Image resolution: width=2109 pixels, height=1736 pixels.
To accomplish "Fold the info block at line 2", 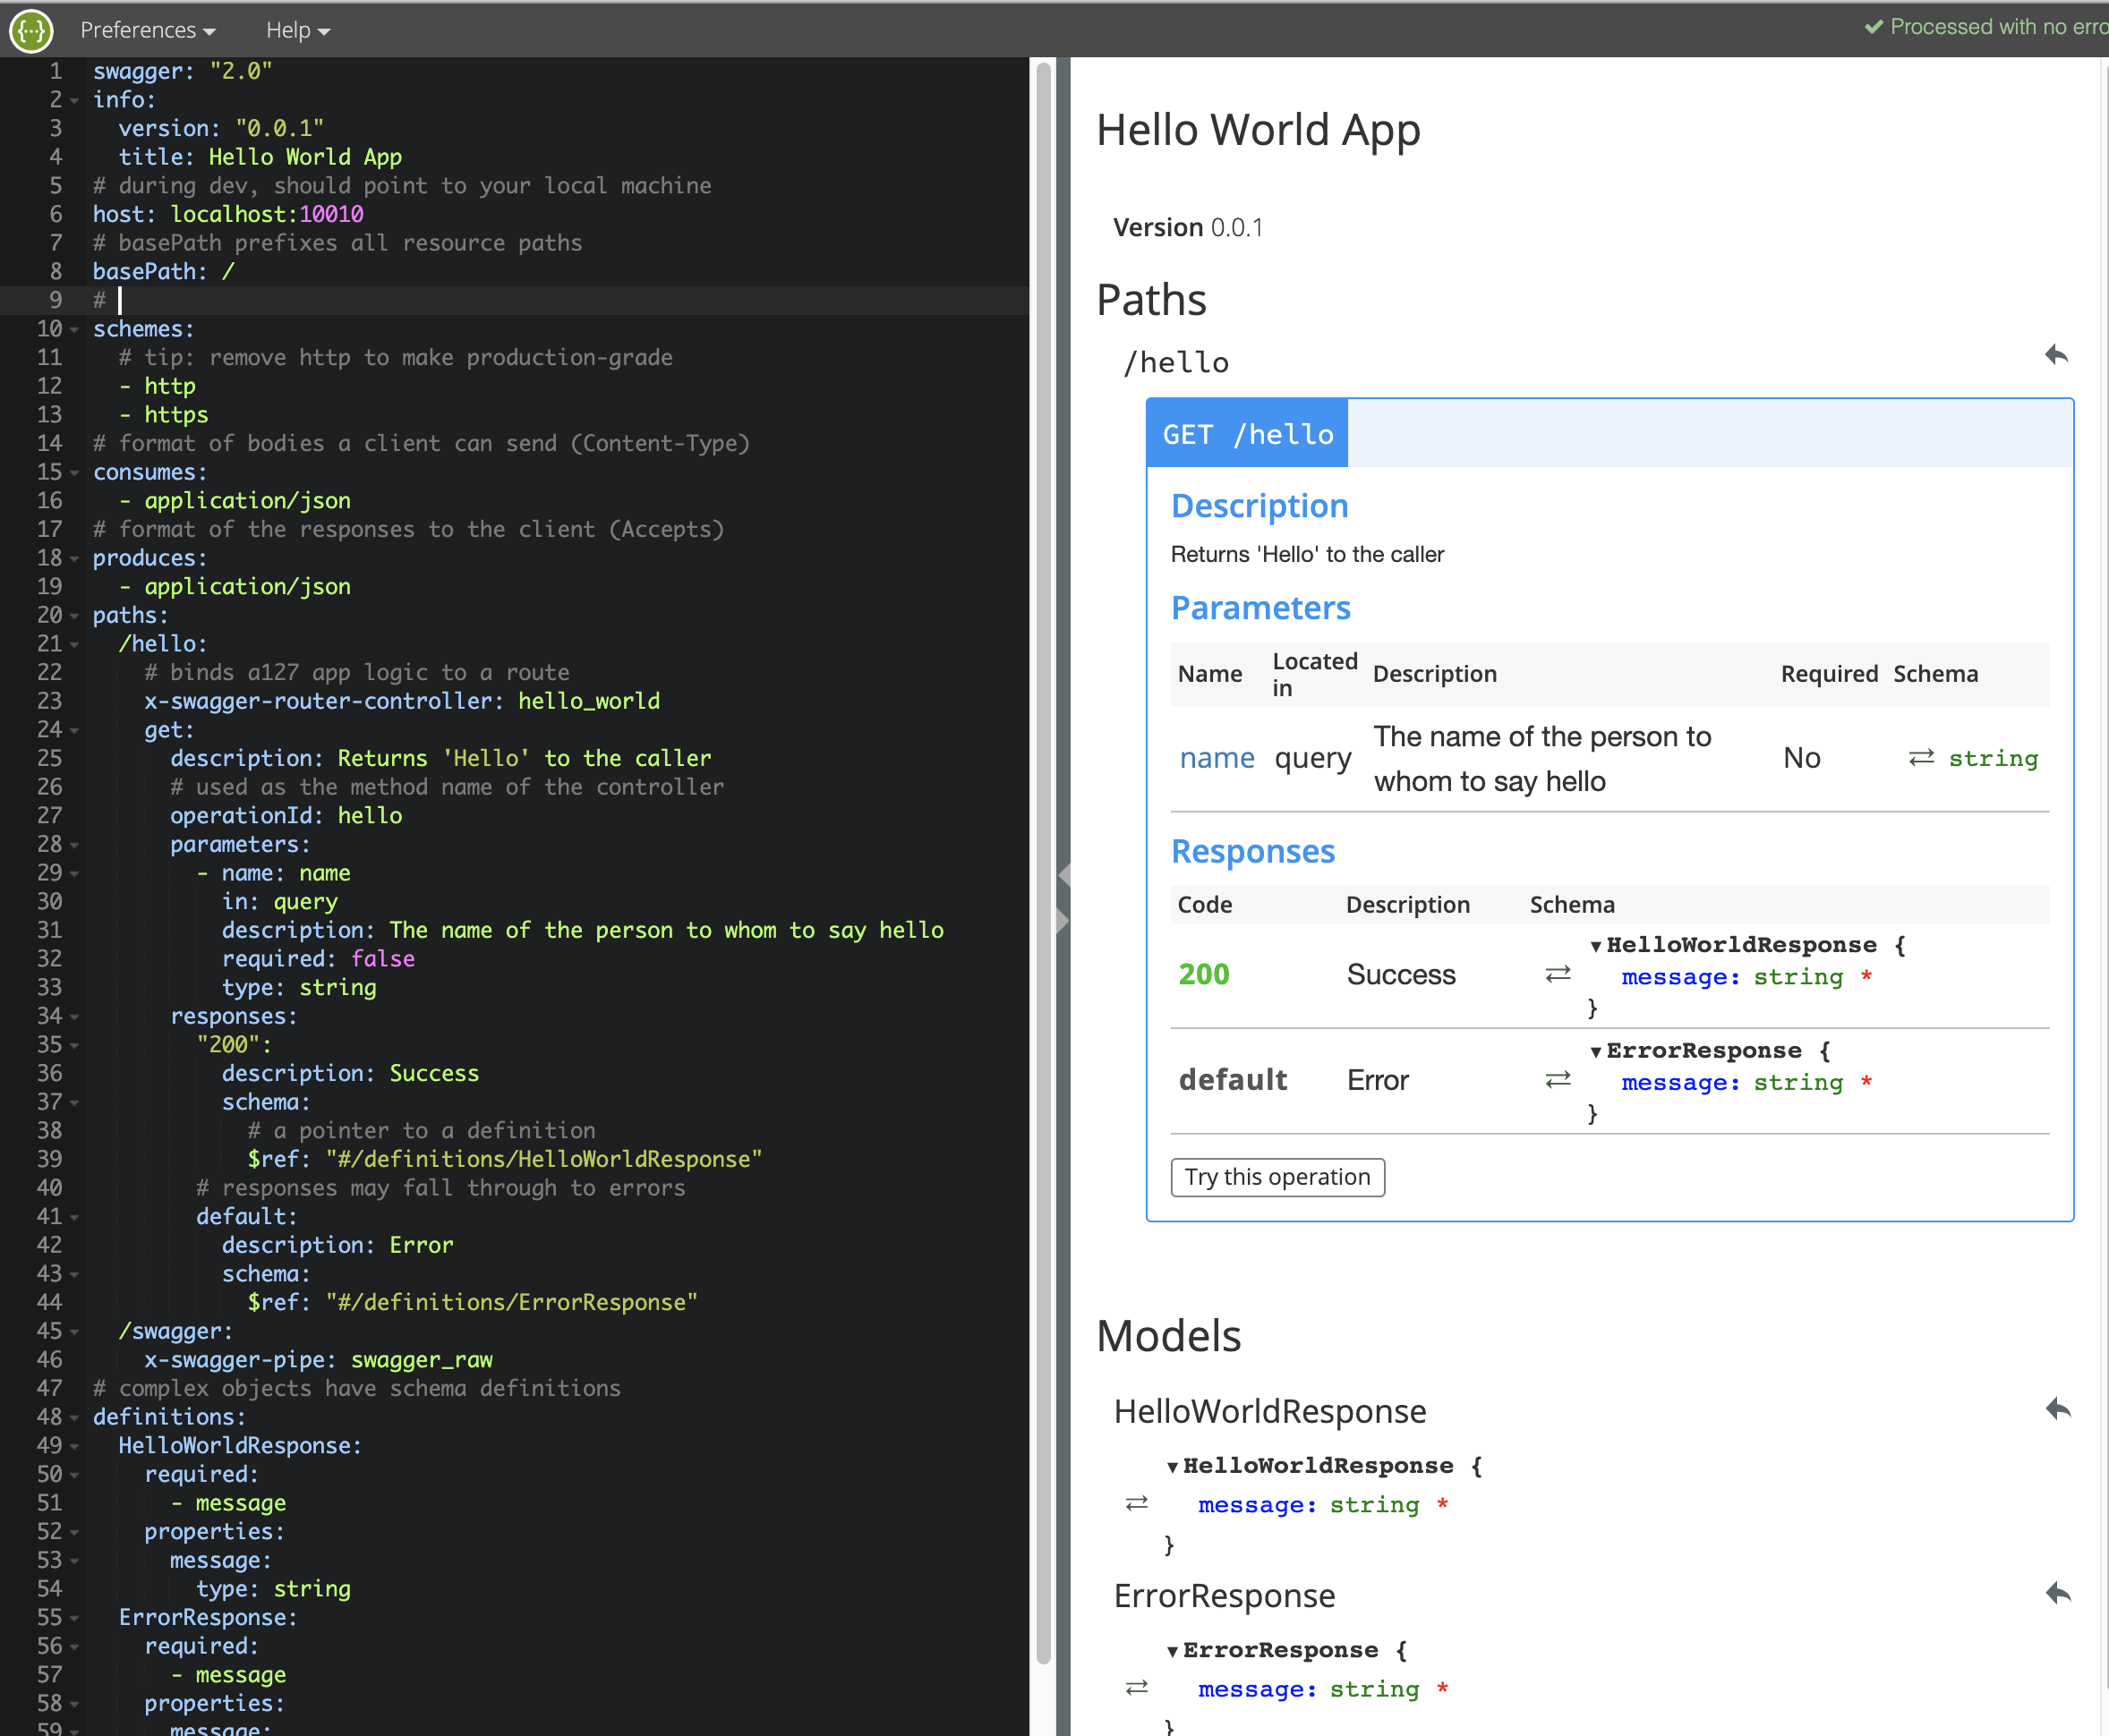I will 75,100.
